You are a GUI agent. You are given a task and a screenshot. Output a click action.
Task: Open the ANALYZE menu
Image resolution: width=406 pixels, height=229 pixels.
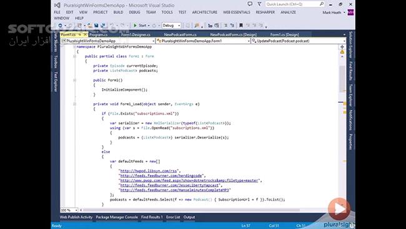pos(288,12)
